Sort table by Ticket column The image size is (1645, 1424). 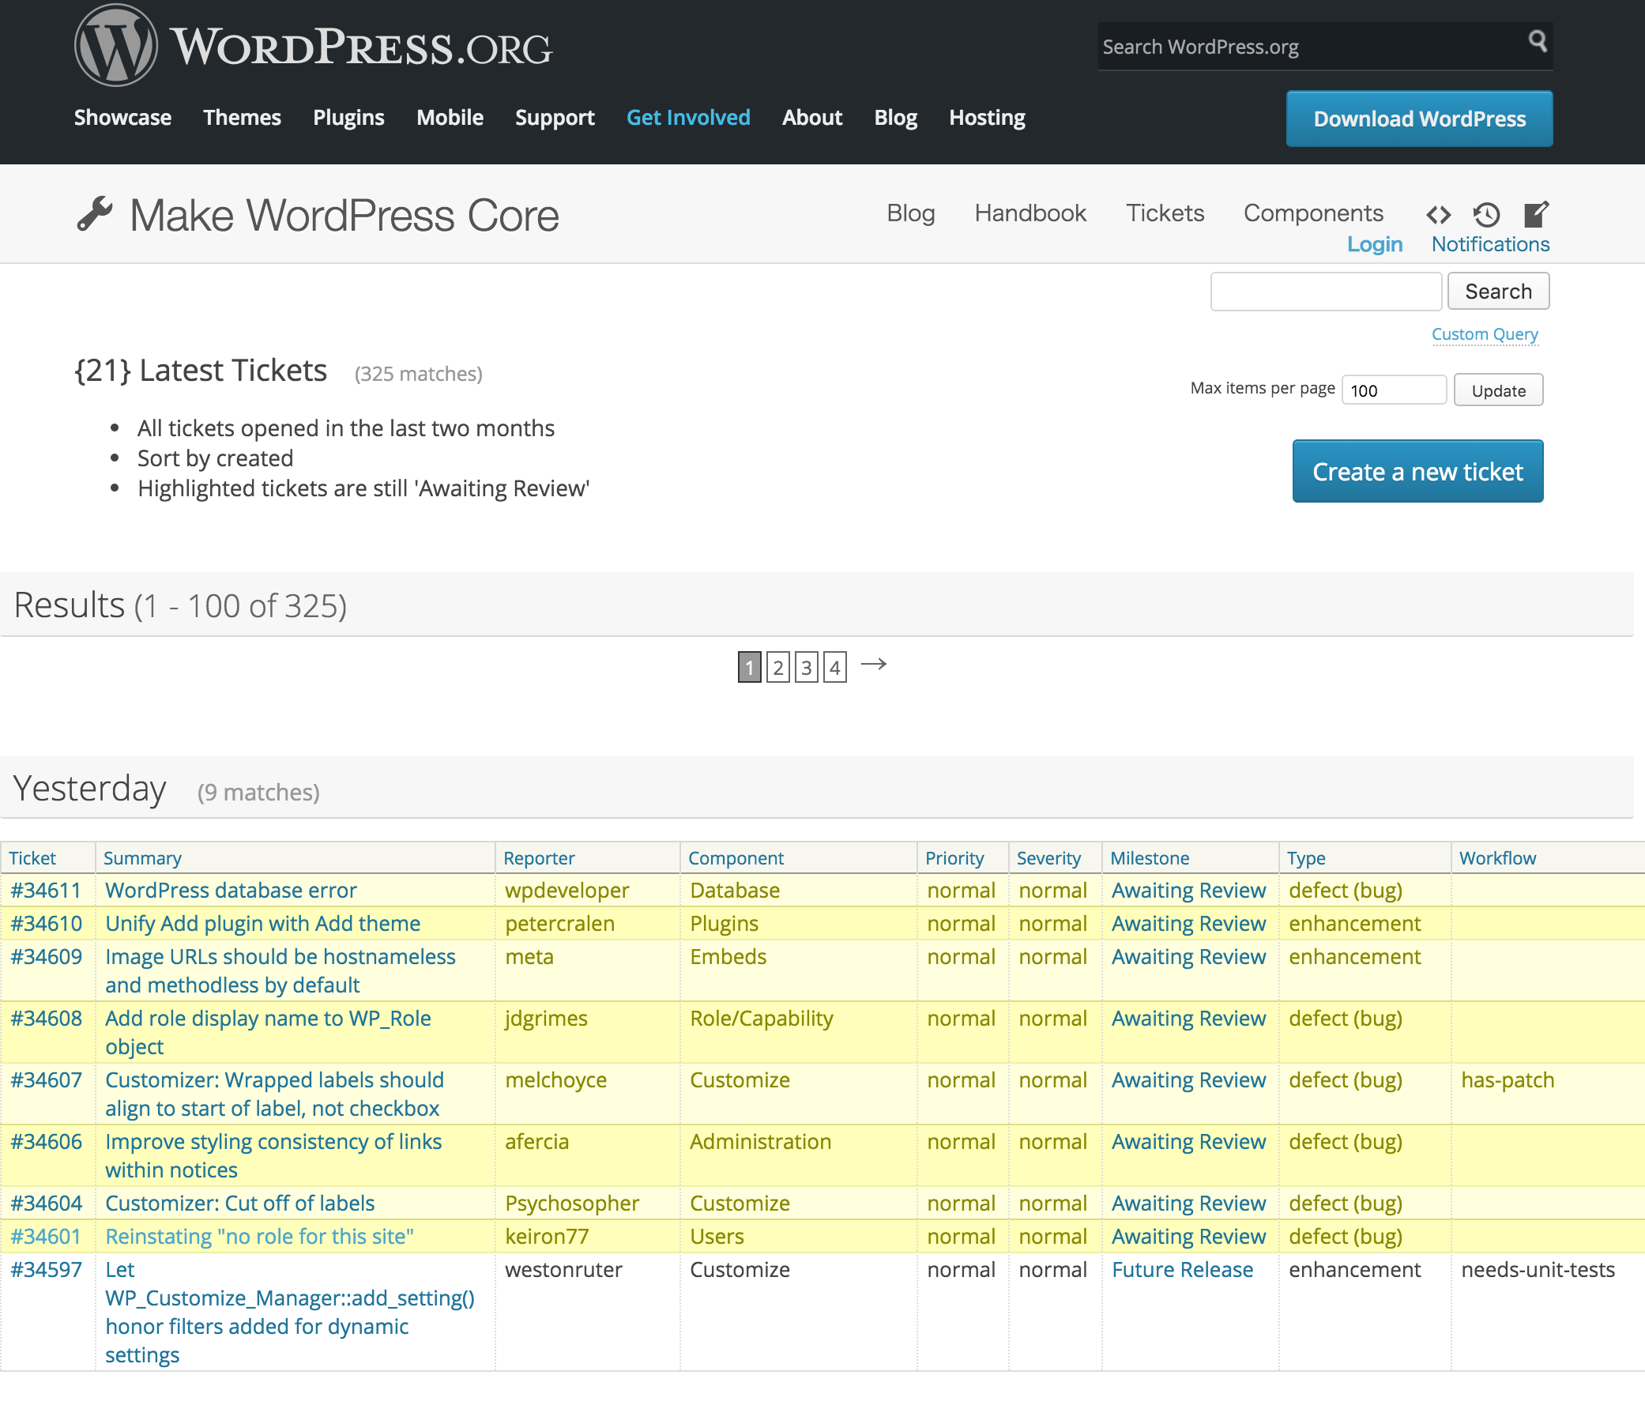(32, 858)
